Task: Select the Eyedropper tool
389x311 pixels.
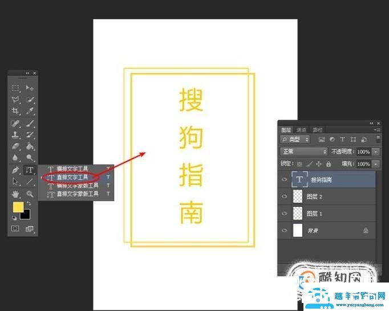Action: [x=30, y=111]
